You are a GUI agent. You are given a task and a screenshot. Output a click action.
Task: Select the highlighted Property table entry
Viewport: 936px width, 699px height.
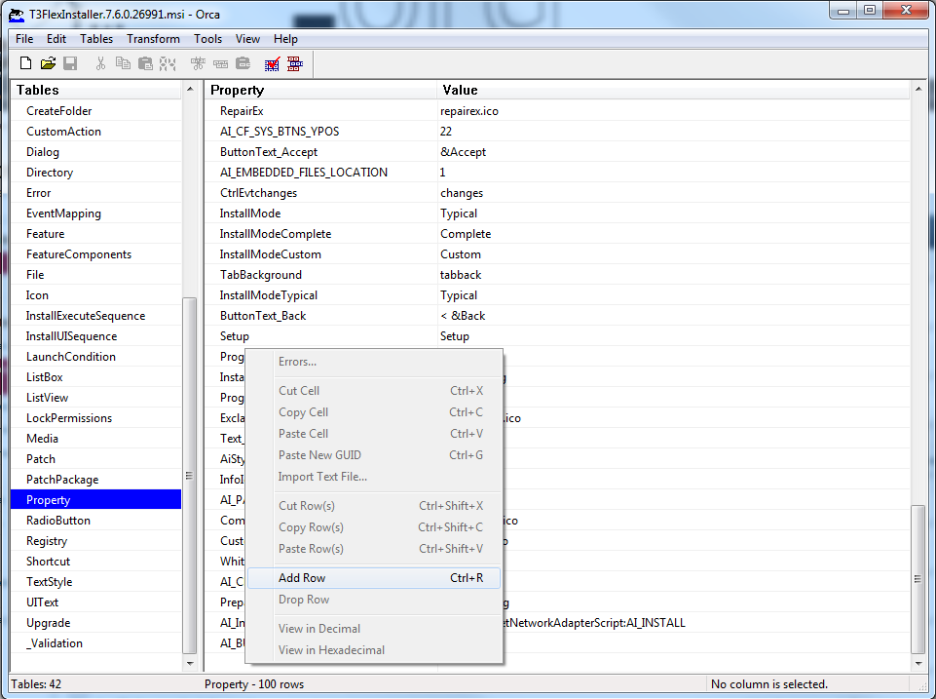[96, 499]
